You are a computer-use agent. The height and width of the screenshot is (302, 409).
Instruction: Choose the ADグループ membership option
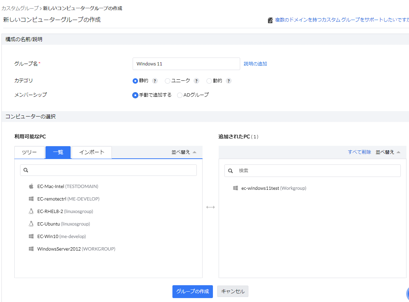coord(180,95)
